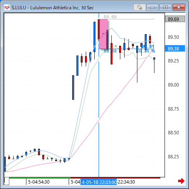Close the LULU chart window
This screenshot has width=189, height=189.
(x=179, y=7)
